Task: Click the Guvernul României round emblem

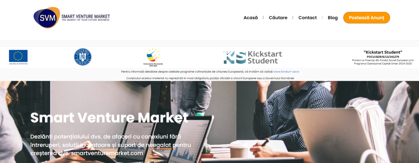Action: pyautogui.click(x=82, y=57)
